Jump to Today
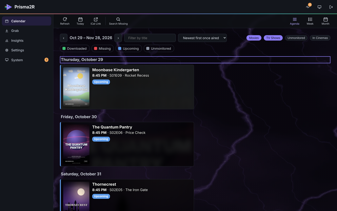This screenshot has height=211, width=337. coord(80,21)
